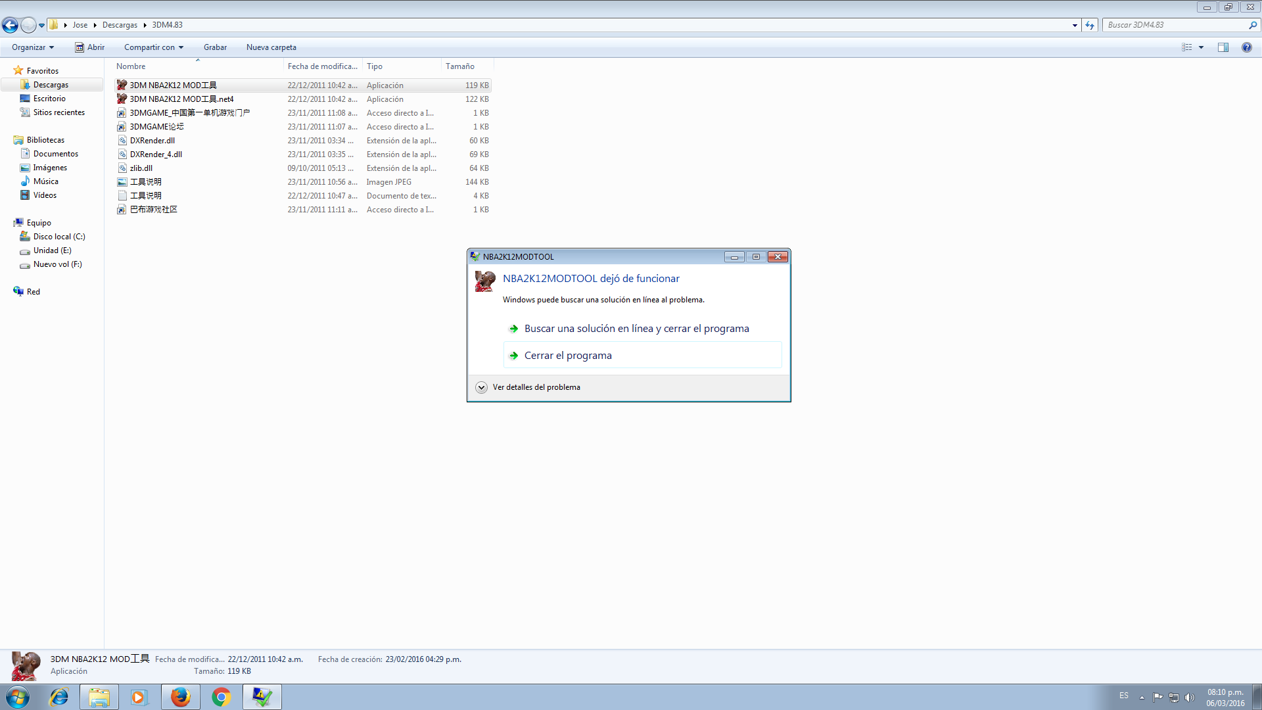Select Descargas in the sidebar

tap(51, 85)
